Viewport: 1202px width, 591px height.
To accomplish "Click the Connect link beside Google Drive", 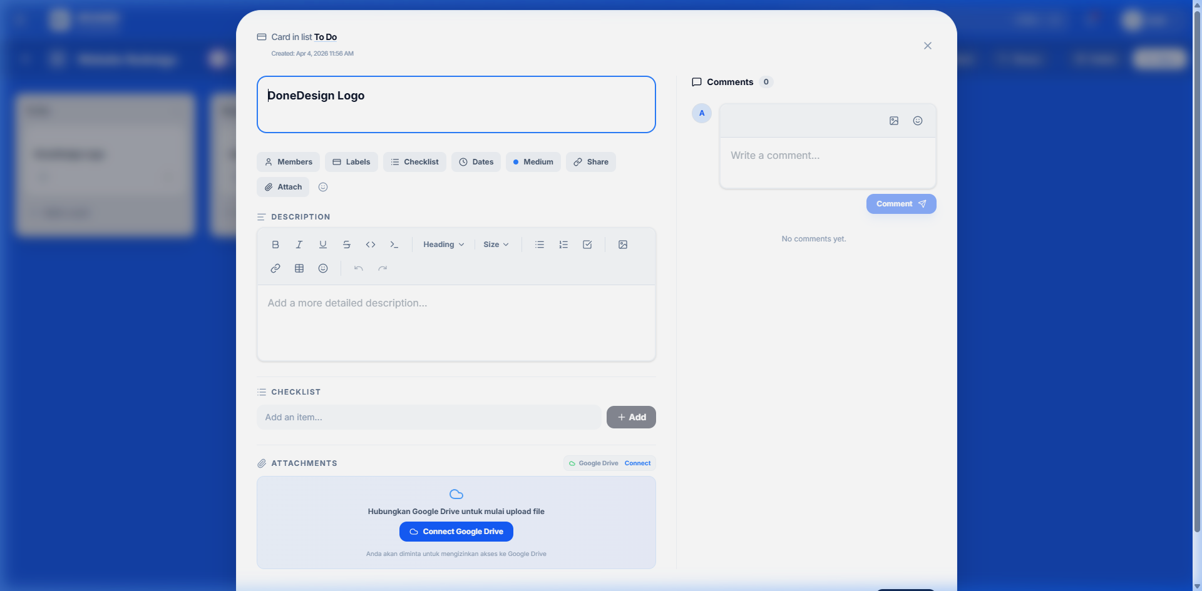I will [x=637, y=463].
